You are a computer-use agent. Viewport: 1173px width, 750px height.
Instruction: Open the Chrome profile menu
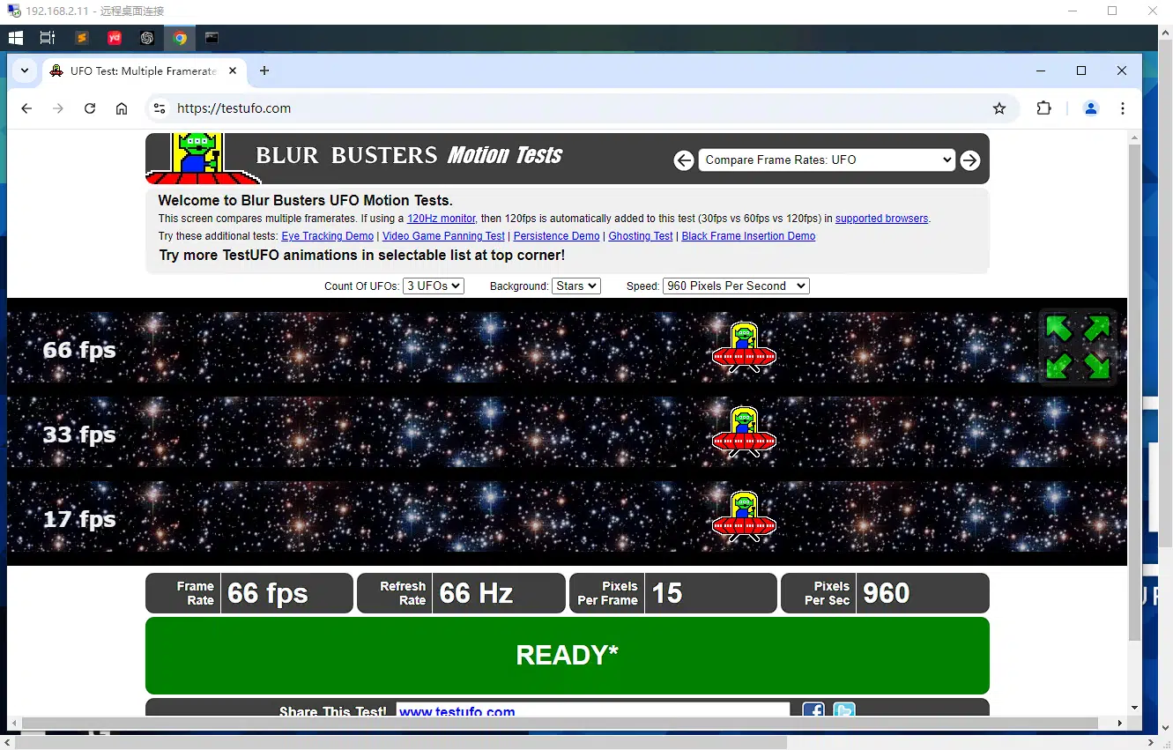point(1090,108)
